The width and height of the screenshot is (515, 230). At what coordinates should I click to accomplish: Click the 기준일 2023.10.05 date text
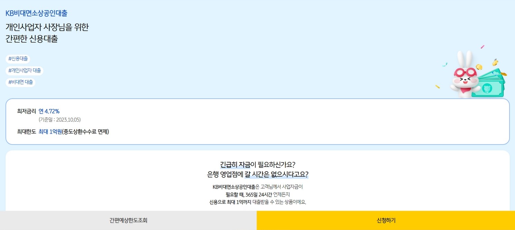60,120
